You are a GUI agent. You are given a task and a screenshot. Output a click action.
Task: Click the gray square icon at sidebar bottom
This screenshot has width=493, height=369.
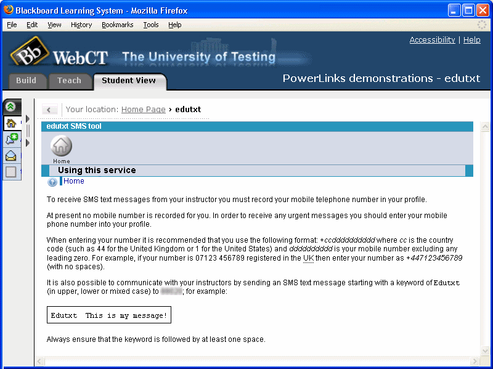pos(10,171)
